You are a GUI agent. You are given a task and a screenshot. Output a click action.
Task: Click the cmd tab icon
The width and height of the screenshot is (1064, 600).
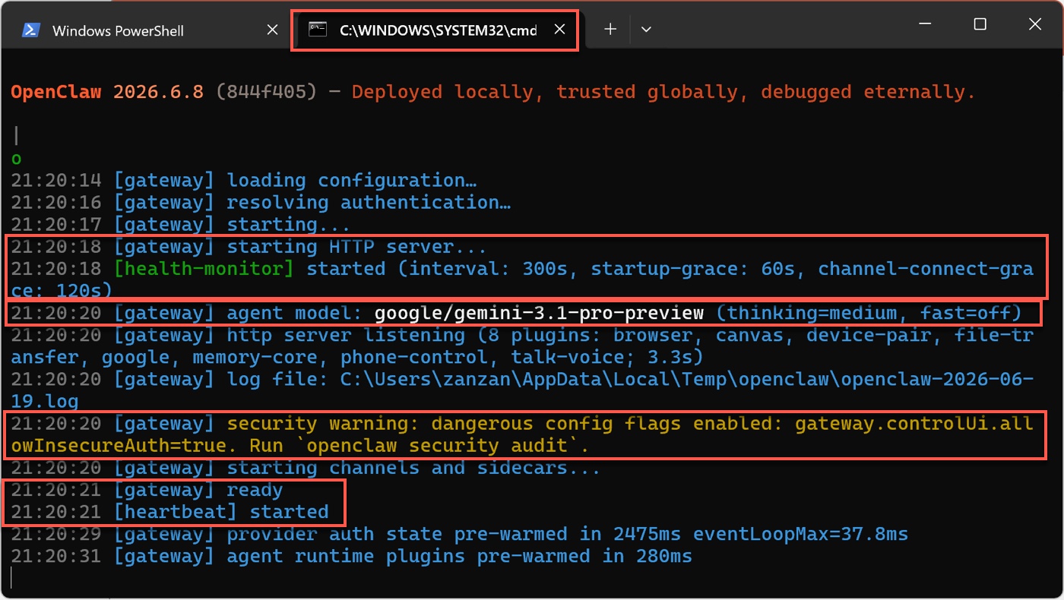(x=317, y=30)
